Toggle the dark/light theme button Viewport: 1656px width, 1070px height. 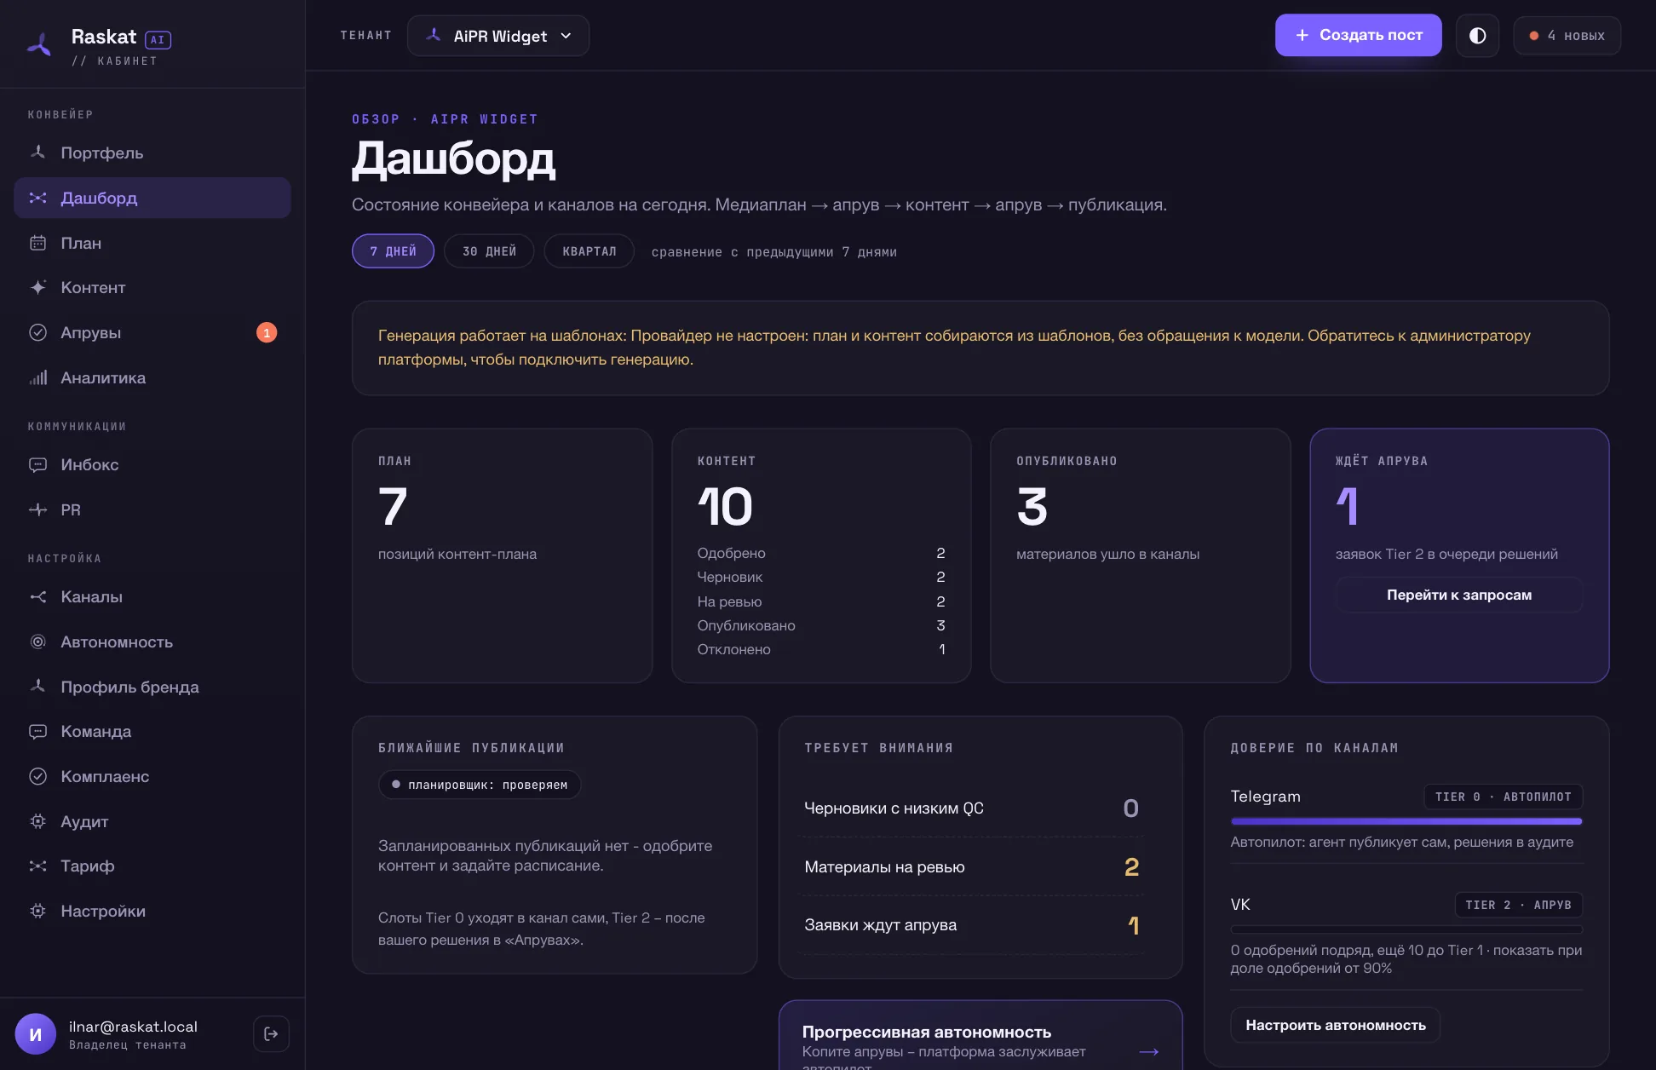coord(1477,36)
